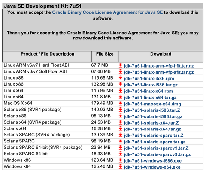Click download icon beside jdk-7u51-solaris-sparcv9.tar.Z
This screenshot has width=206, height=172.
[x=121, y=148]
